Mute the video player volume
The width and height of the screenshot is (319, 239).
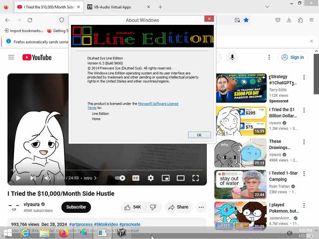coord(47,178)
